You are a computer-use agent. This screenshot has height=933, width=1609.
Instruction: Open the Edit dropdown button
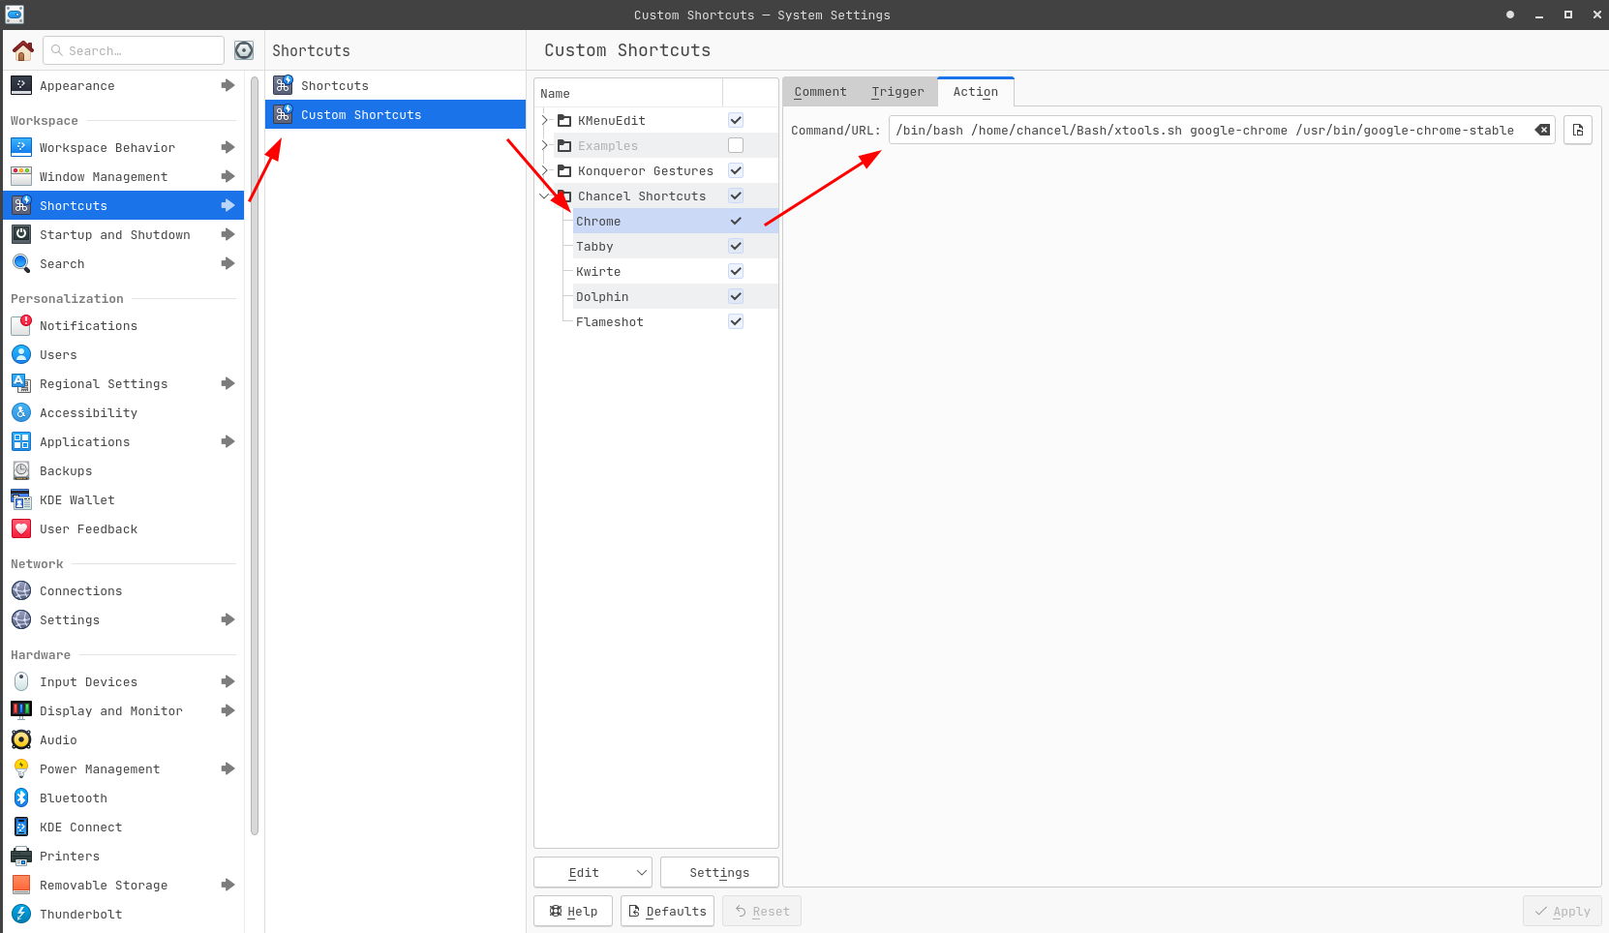[x=592, y=872]
